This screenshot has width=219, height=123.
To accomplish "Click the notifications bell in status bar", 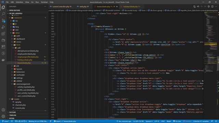I will 216,121.
